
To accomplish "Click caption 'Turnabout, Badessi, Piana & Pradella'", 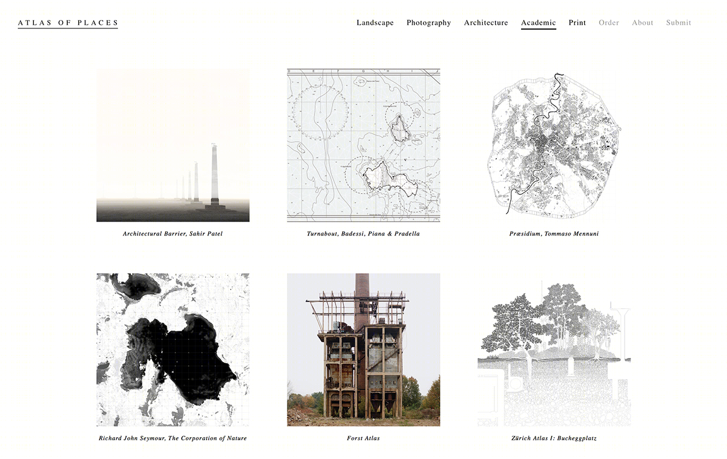I will 363,234.
